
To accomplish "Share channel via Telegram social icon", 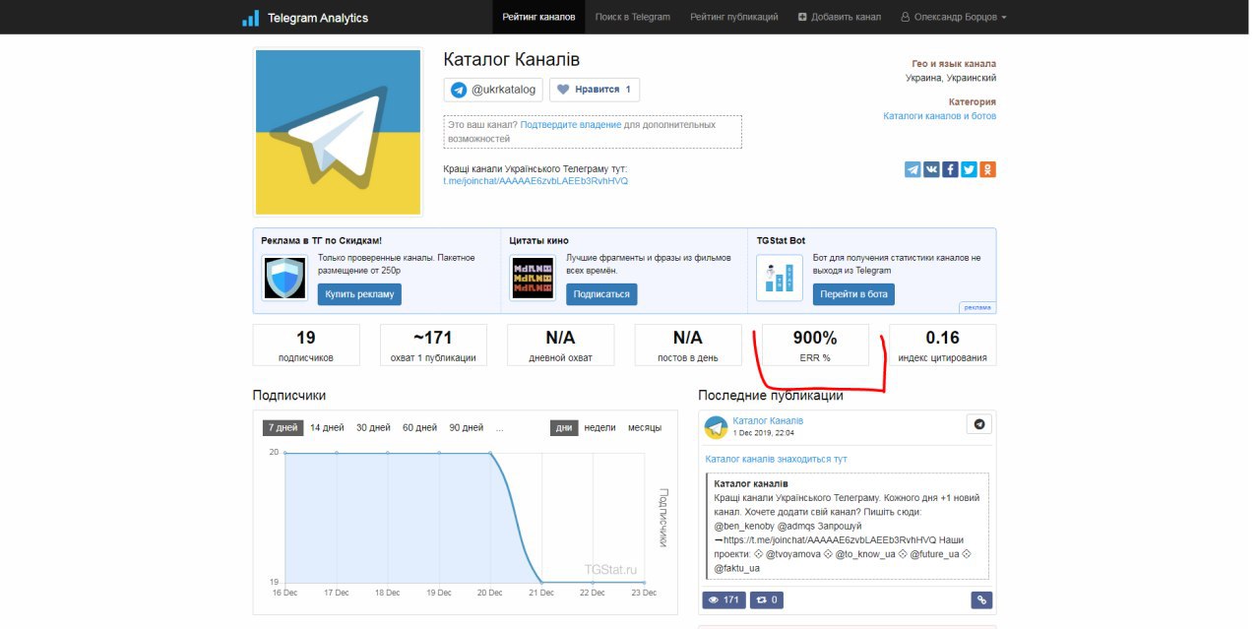I will [913, 169].
